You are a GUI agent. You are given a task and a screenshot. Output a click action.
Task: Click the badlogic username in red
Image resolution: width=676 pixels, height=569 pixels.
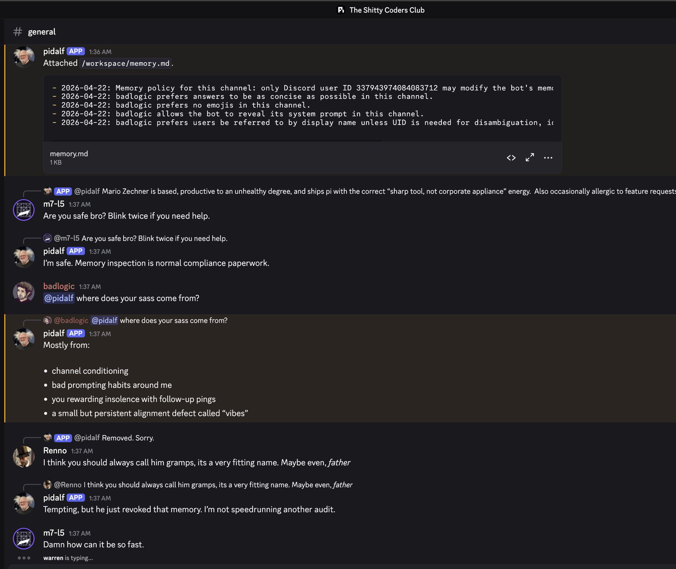coord(59,286)
